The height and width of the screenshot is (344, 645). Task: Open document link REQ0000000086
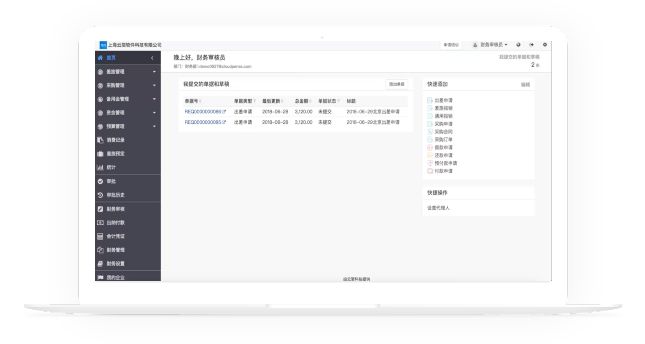click(x=203, y=112)
